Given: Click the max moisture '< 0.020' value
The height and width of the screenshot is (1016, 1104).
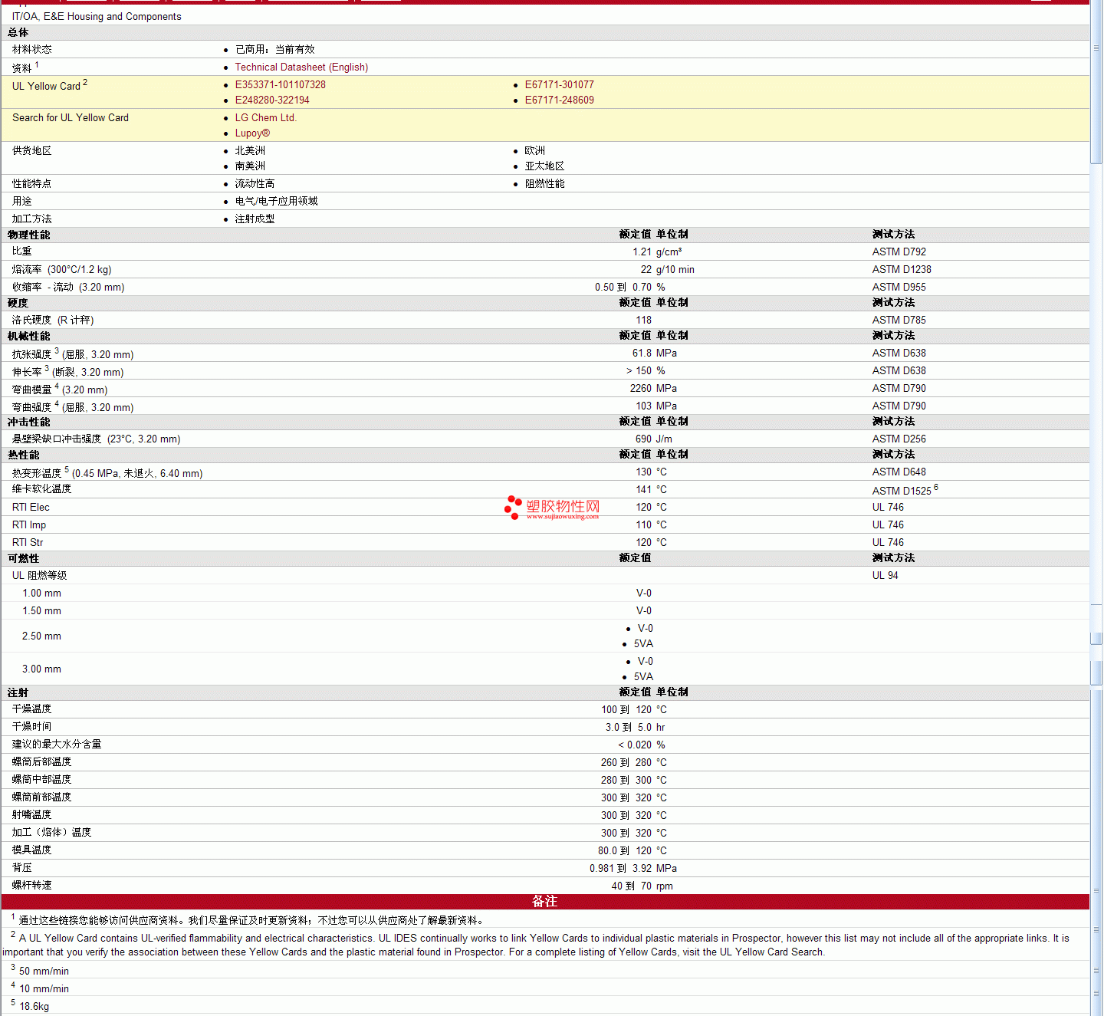Looking at the screenshot, I should [635, 745].
